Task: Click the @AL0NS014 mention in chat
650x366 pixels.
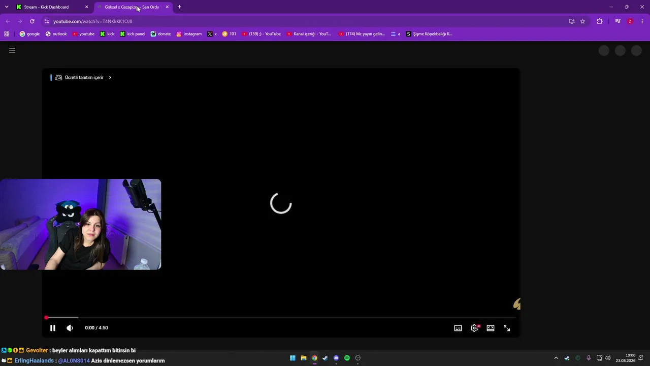Action: [x=74, y=361]
